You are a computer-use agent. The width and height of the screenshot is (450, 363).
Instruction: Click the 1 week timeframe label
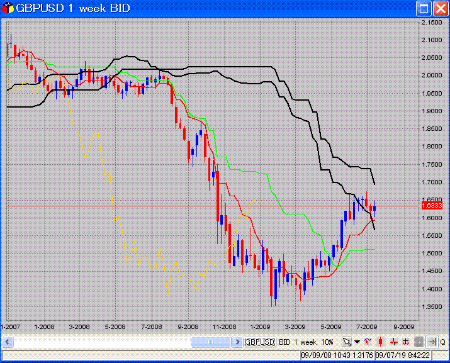pos(305,342)
